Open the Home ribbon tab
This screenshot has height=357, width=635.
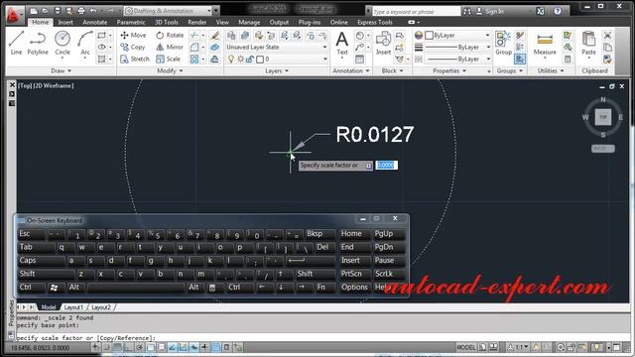point(40,22)
